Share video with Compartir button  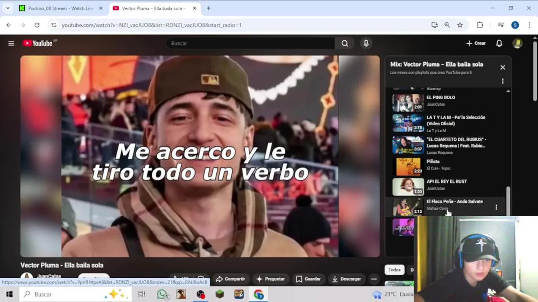click(230, 279)
